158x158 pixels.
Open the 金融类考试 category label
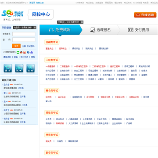point(52,42)
